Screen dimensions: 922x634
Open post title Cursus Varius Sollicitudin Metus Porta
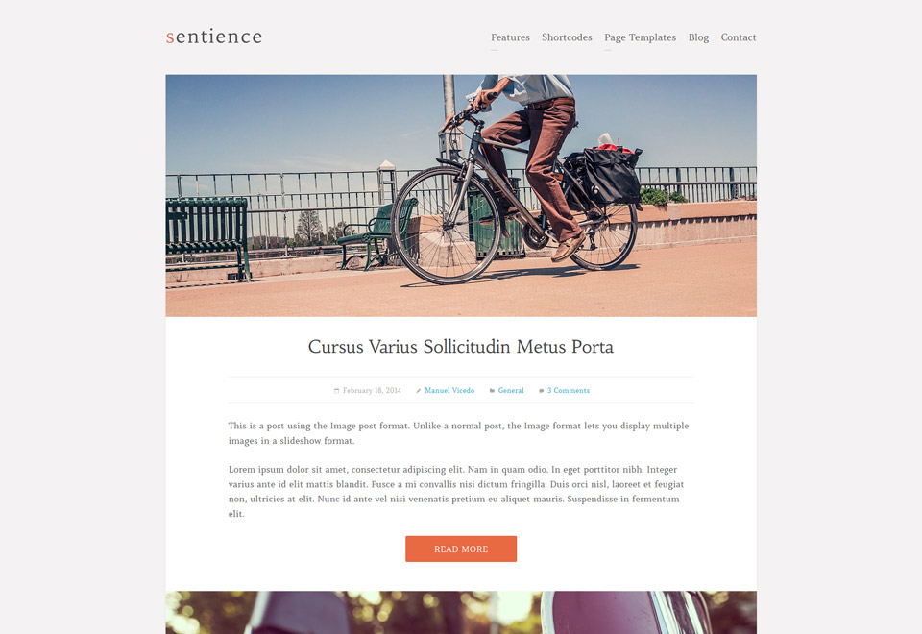[461, 347]
